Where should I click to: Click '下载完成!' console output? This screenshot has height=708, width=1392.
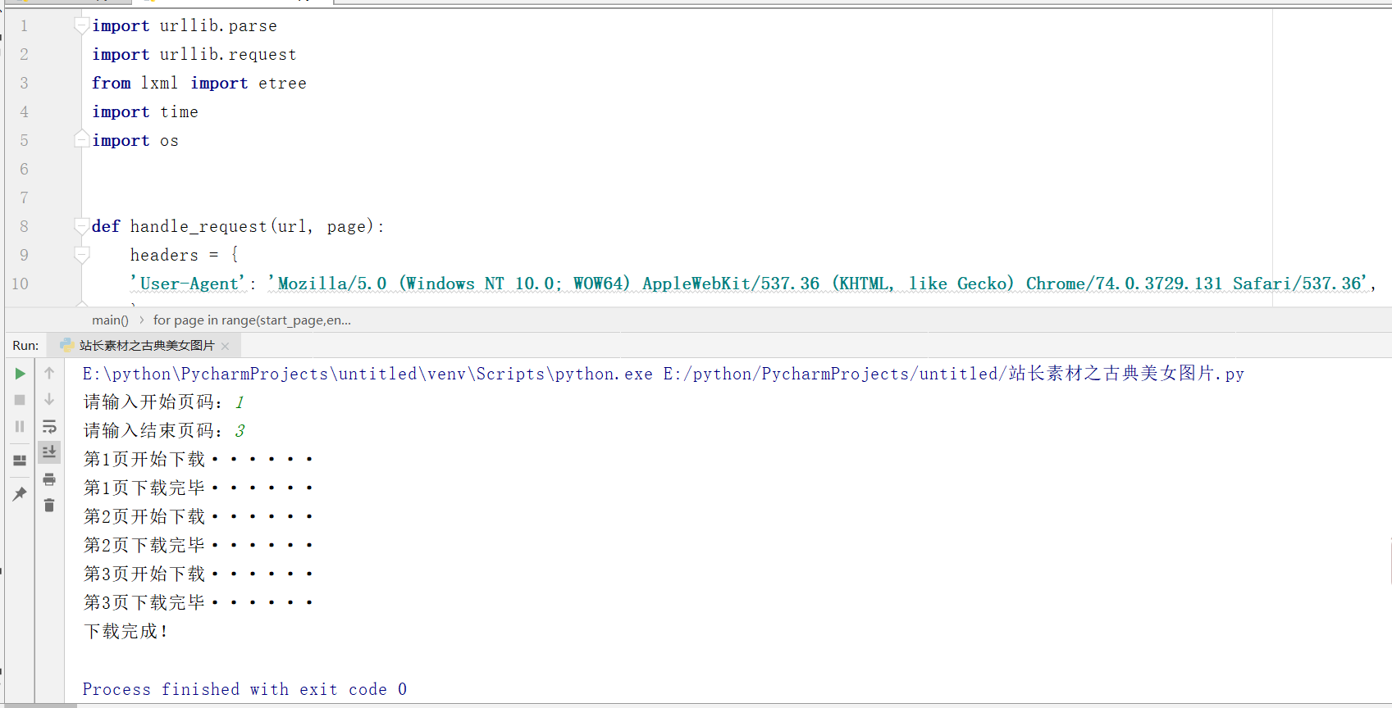pyautogui.click(x=126, y=632)
